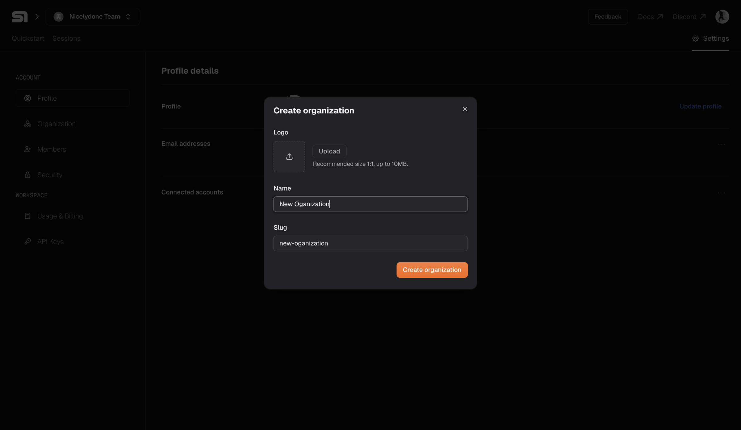Click the Upload button
Image resolution: width=741 pixels, height=430 pixels.
click(329, 151)
